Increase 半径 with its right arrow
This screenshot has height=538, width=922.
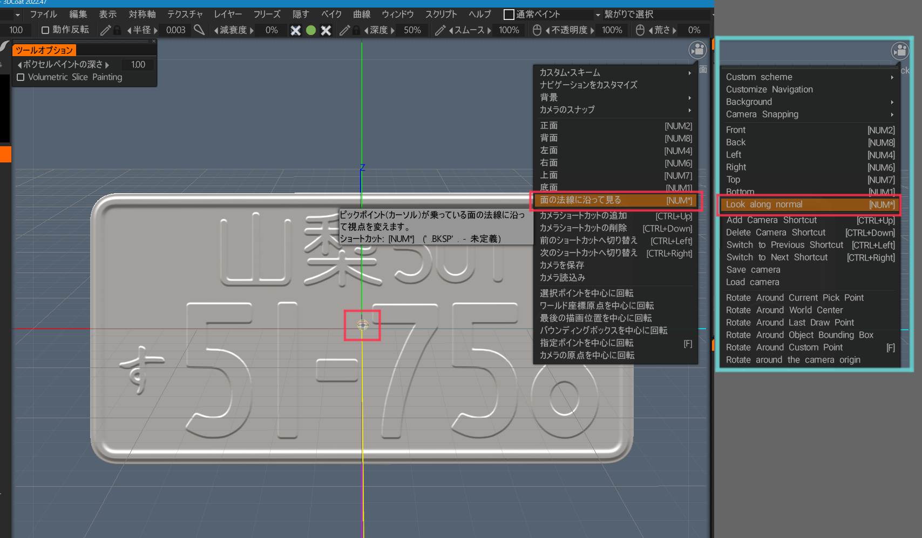coord(155,30)
